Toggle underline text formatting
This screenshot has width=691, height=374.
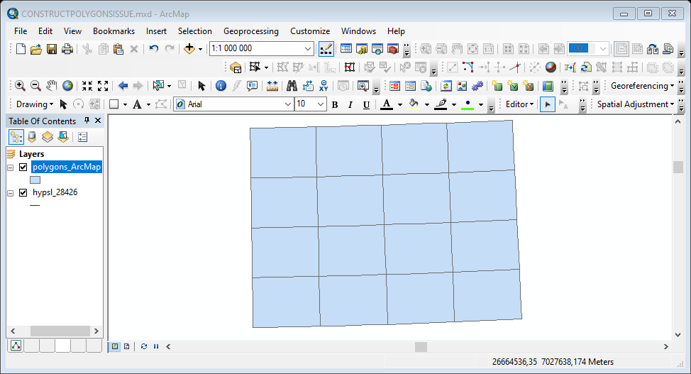tap(366, 104)
